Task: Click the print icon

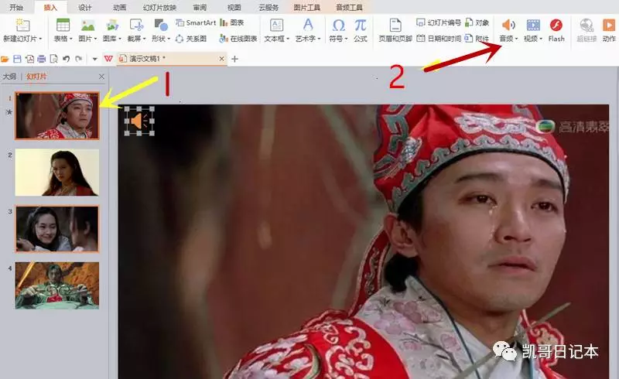Action: pos(42,60)
